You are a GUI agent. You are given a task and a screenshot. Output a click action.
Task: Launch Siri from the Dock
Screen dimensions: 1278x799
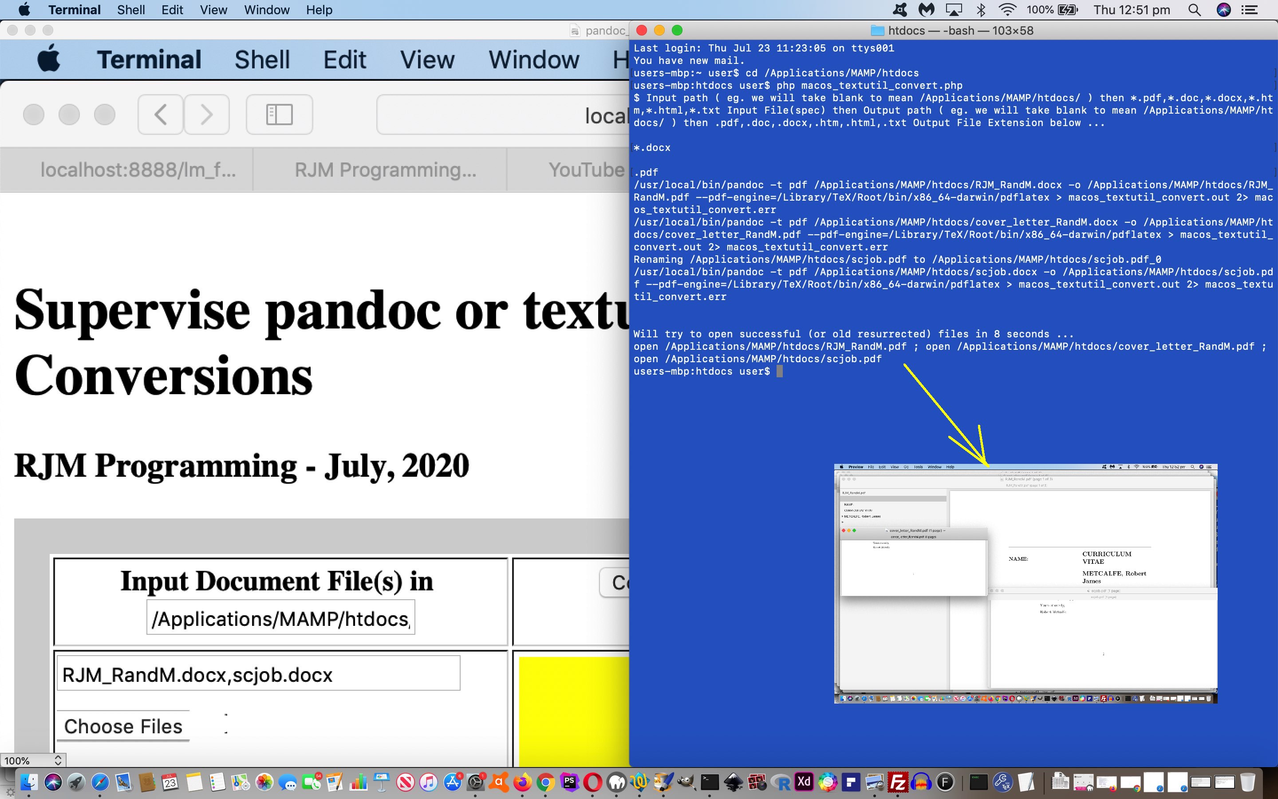click(53, 782)
